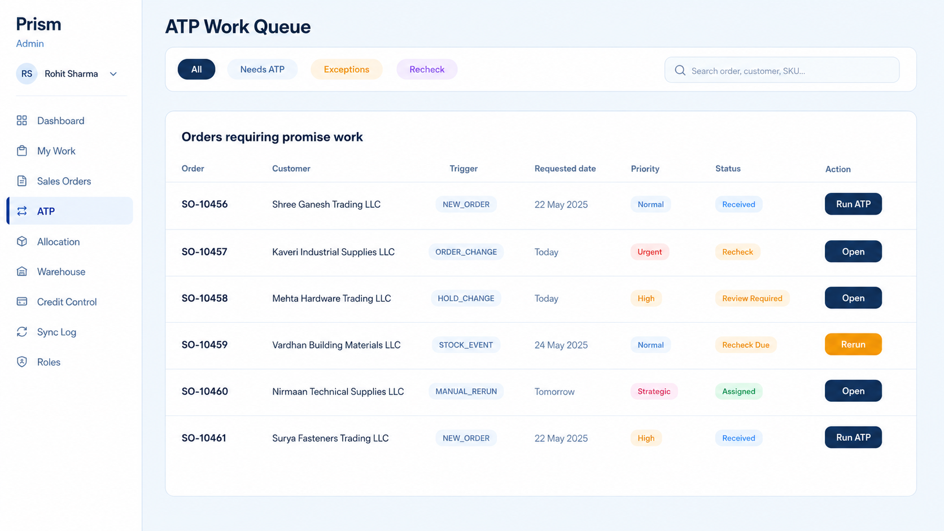This screenshot has height=531, width=944.
Task: View the Sync Log
Action: click(69, 332)
